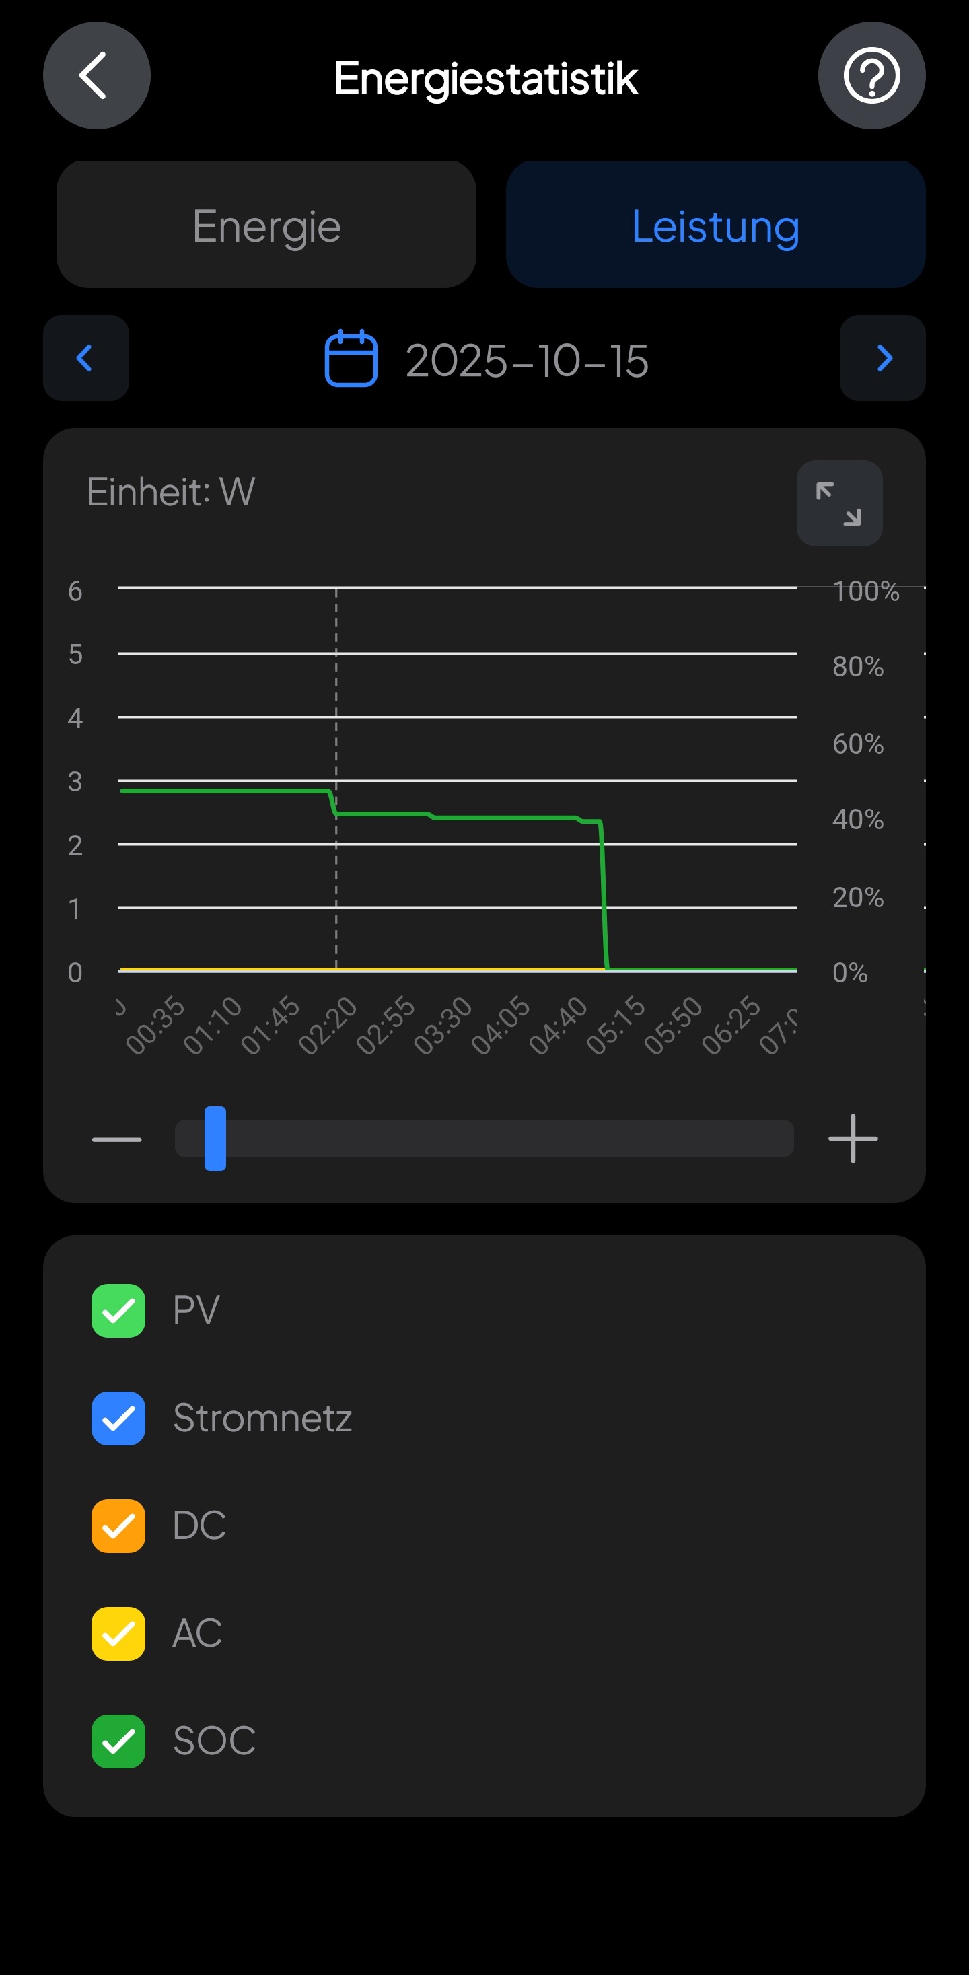The height and width of the screenshot is (1975, 969).
Task: Zoom out chart with minus icon
Action: coord(116,1139)
